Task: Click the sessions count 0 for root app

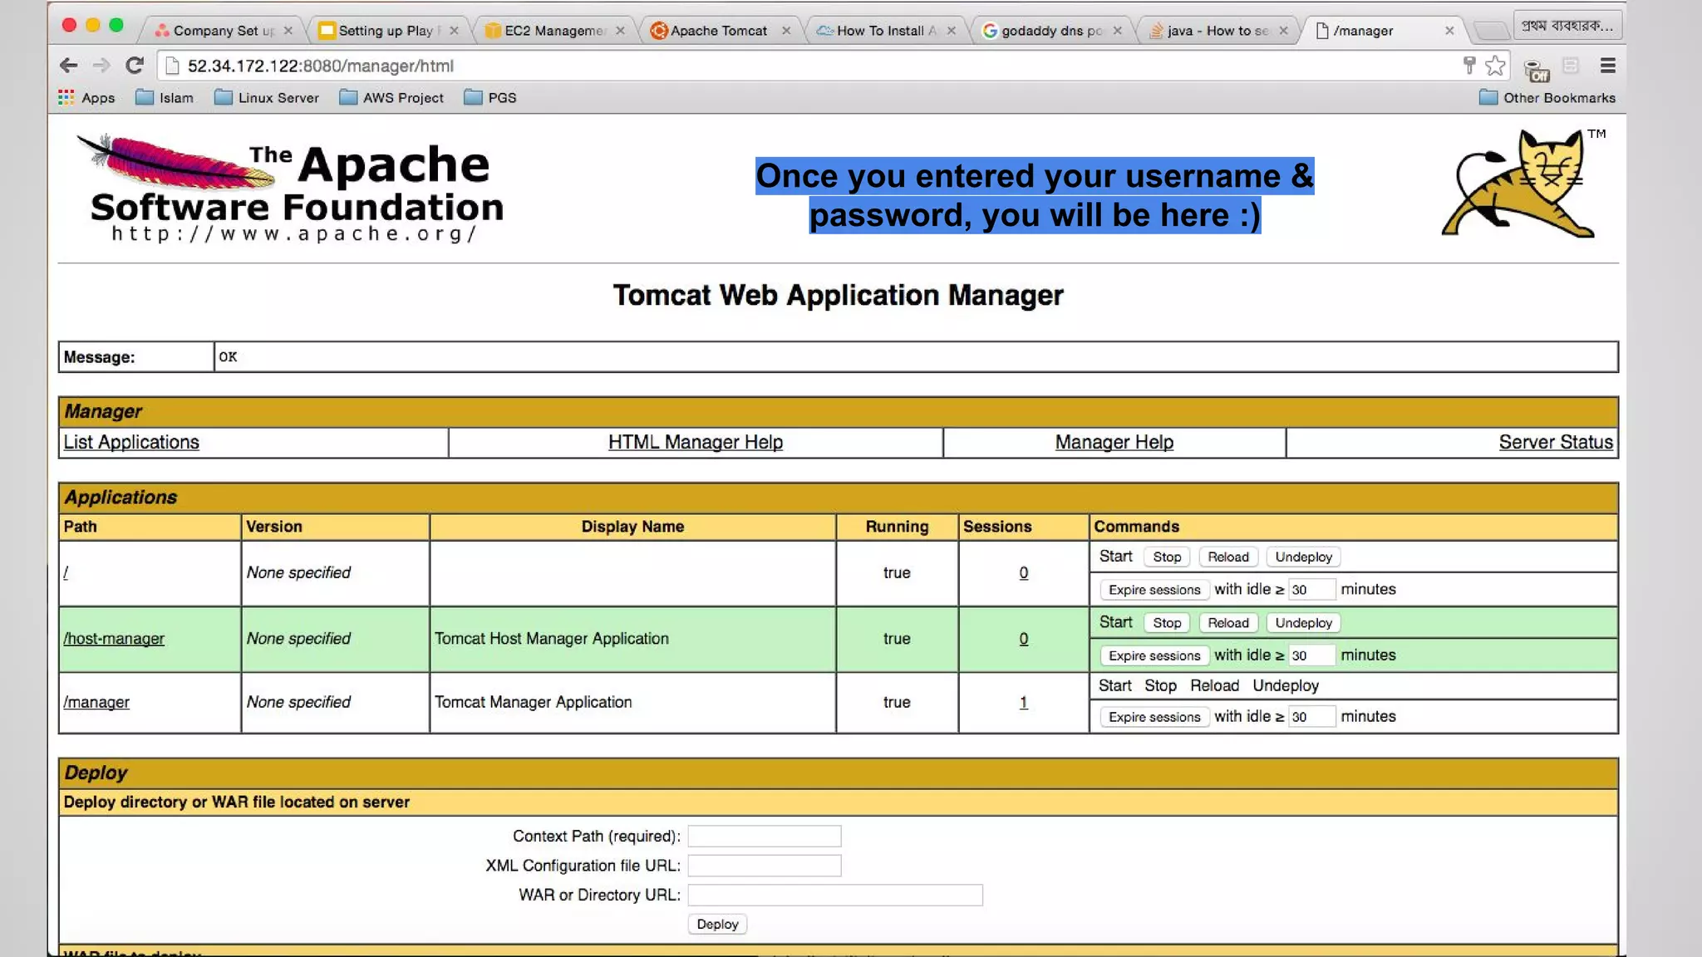Action: [1024, 572]
